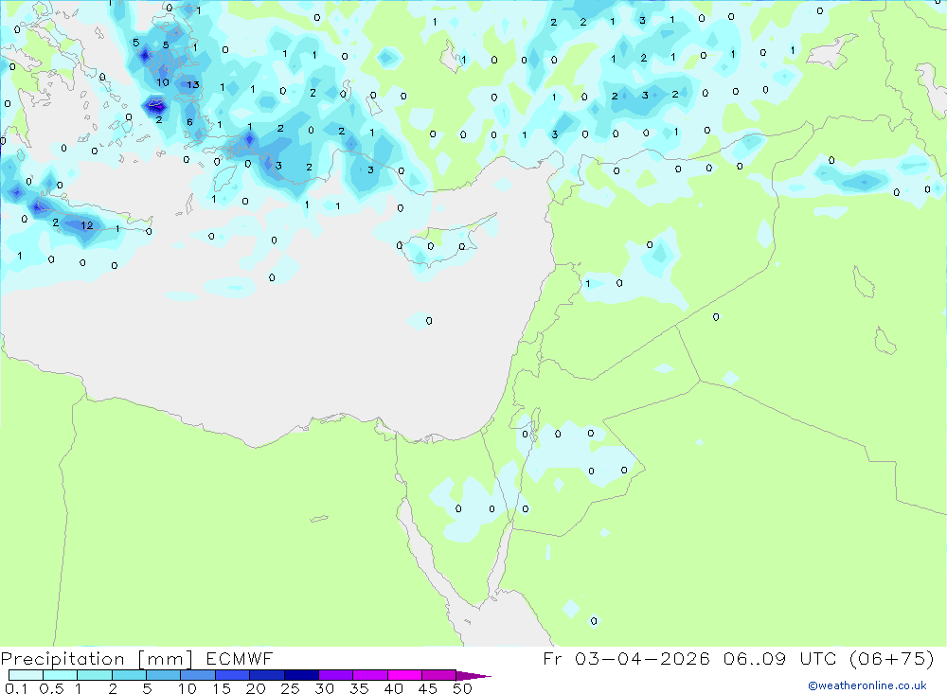The image size is (947, 694).
Task: Click the 40–45 mm magenta legend segment
Action: tap(404, 675)
